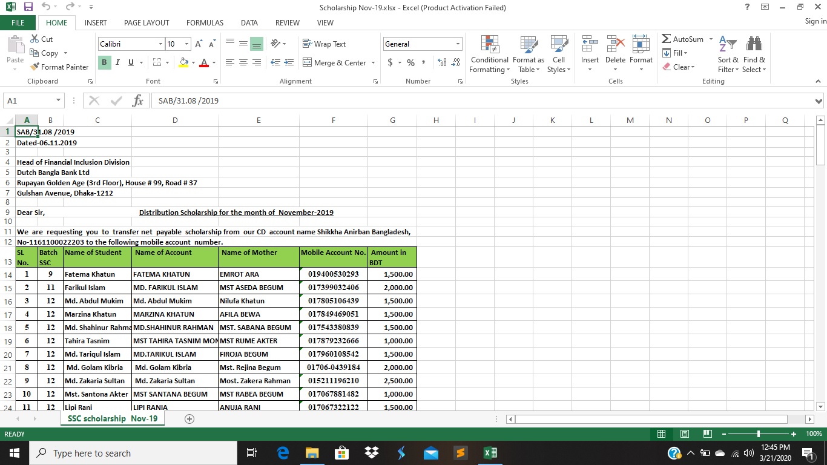Toggle Wrap Text for the cell
The width and height of the screenshot is (827, 465).
click(x=324, y=44)
